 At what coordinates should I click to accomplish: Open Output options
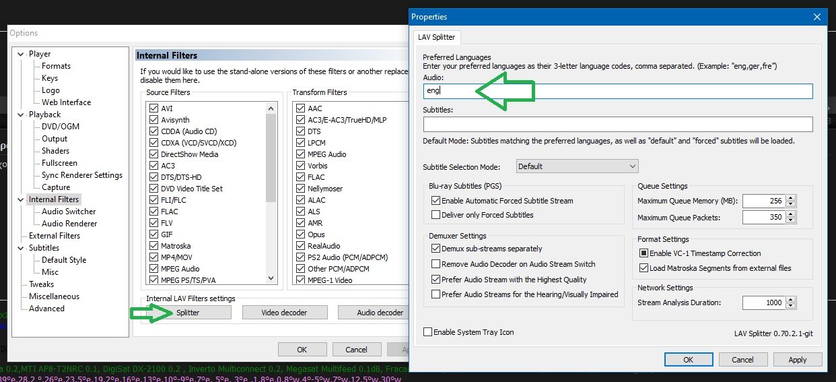(55, 139)
